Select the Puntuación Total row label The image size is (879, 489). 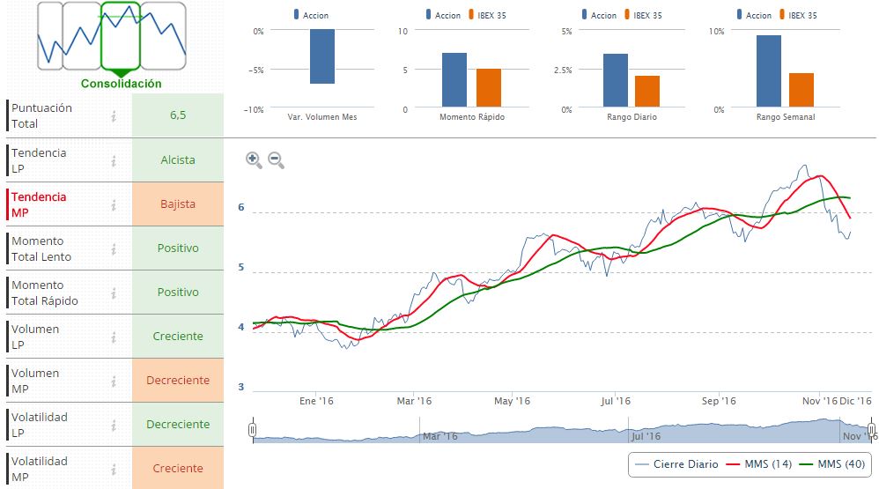[41, 116]
